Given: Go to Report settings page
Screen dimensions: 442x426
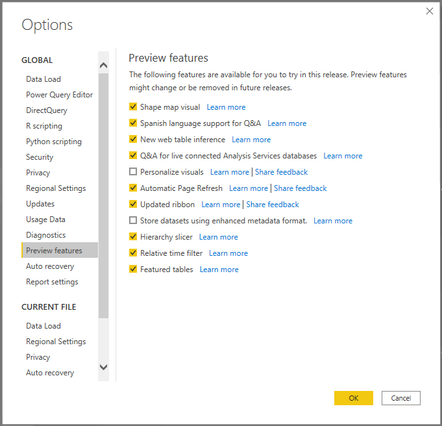Looking at the screenshot, I should [x=52, y=282].
